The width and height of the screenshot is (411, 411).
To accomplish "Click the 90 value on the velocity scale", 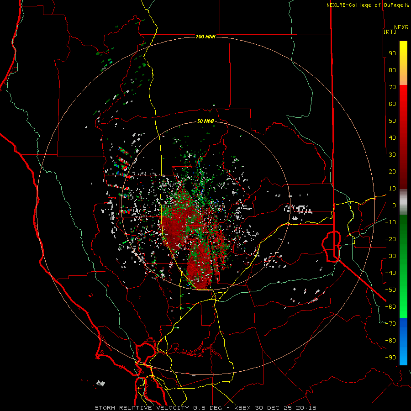I will point(392,53).
